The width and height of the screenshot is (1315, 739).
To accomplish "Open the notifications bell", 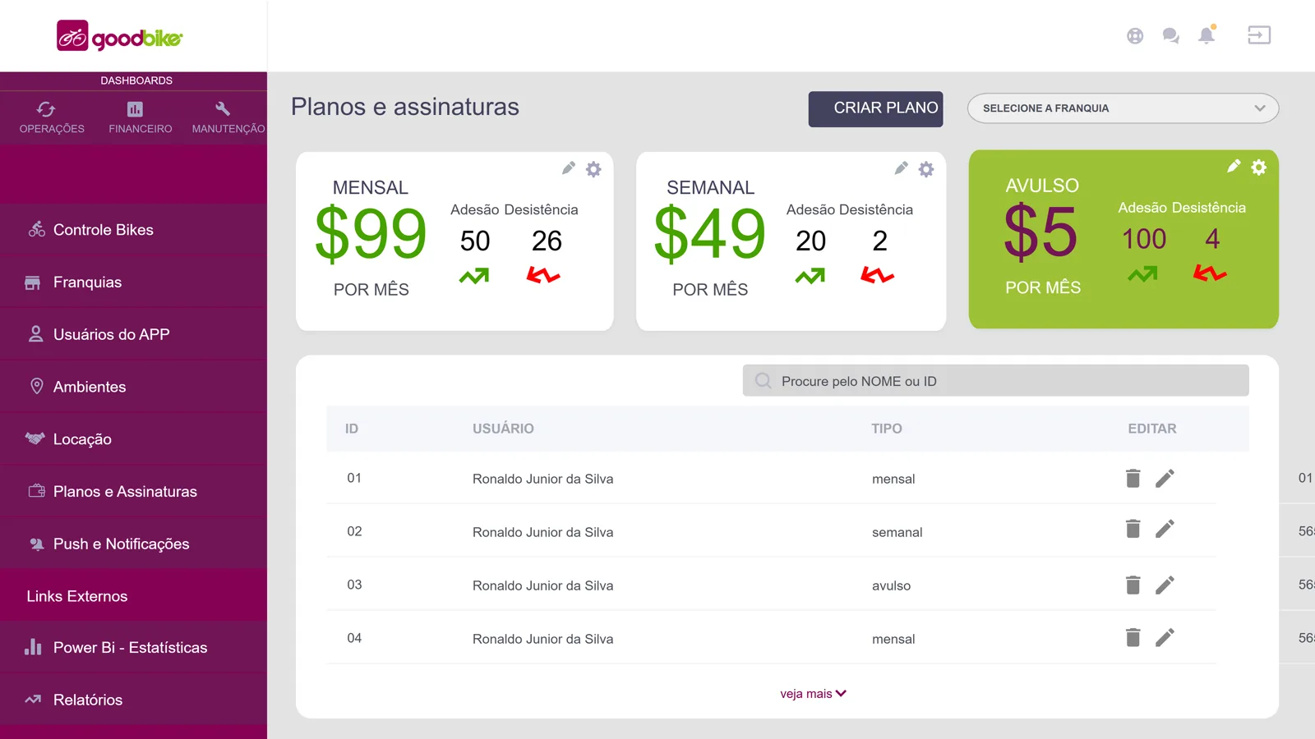I will point(1207,34).
